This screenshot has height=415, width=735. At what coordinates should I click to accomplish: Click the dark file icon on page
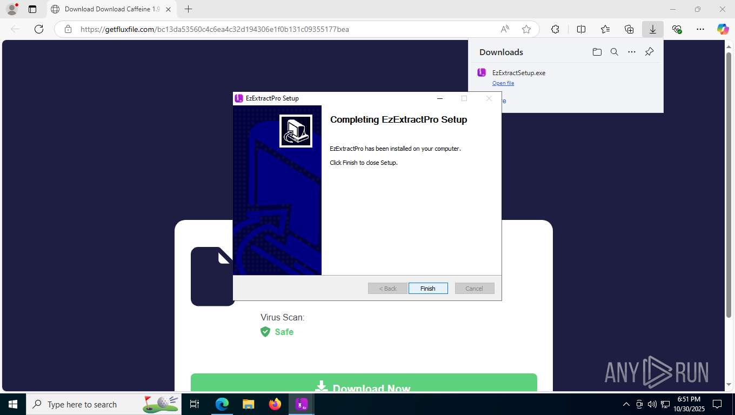(x=213, y=276)
